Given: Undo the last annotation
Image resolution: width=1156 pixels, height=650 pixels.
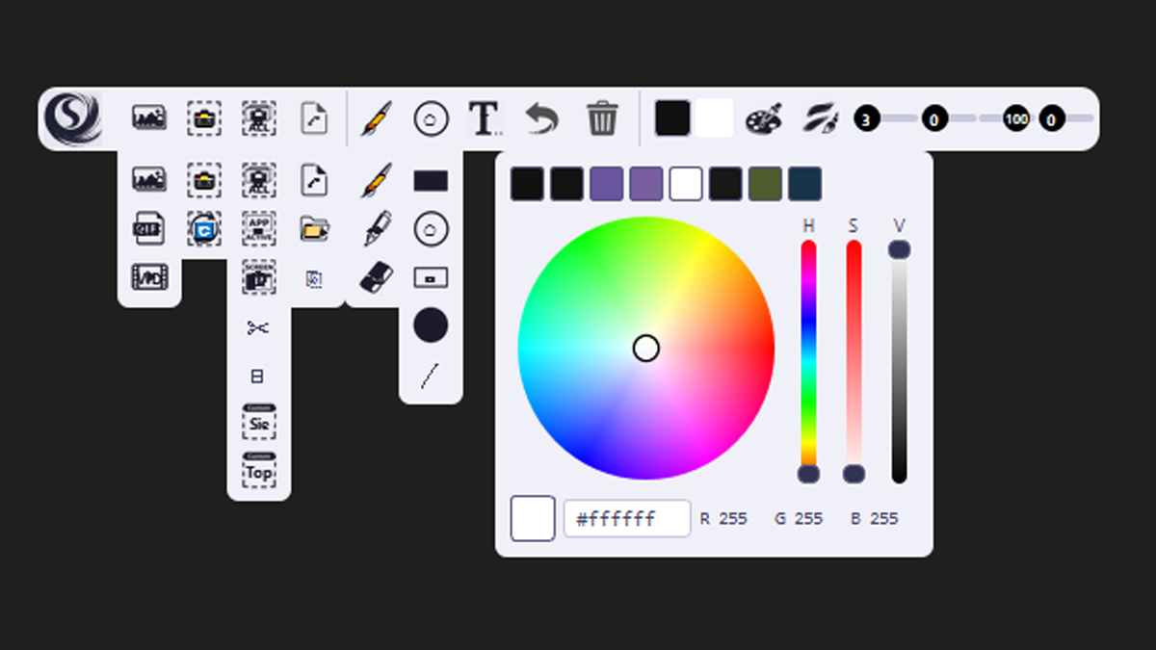Looking at the screenshot, I should tap(543, 118).
